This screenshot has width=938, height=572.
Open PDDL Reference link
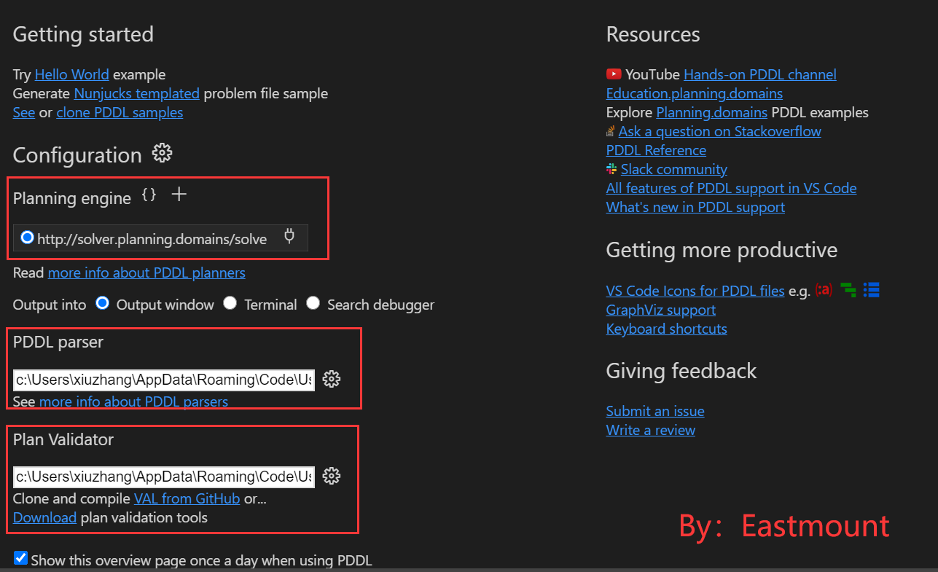click(656, 150)
